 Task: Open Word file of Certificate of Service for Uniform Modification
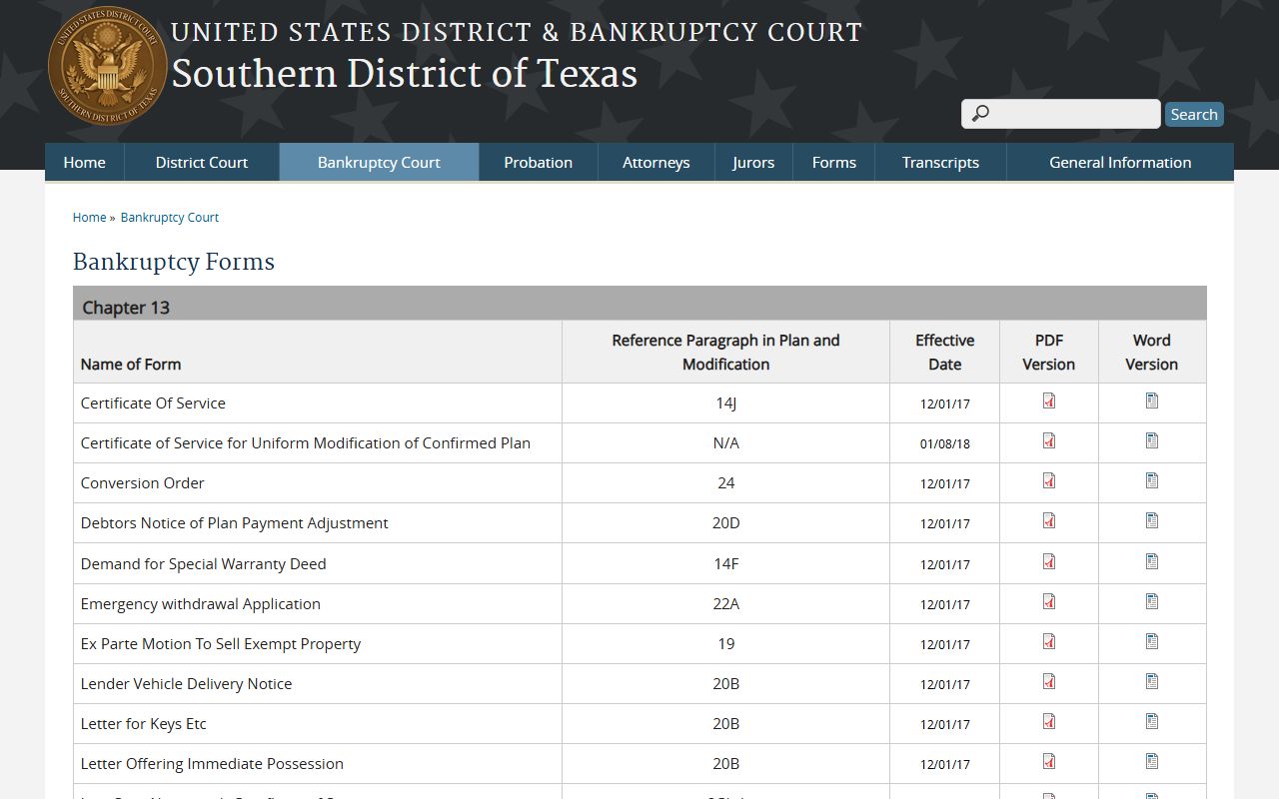click(x=1152, y=440)
